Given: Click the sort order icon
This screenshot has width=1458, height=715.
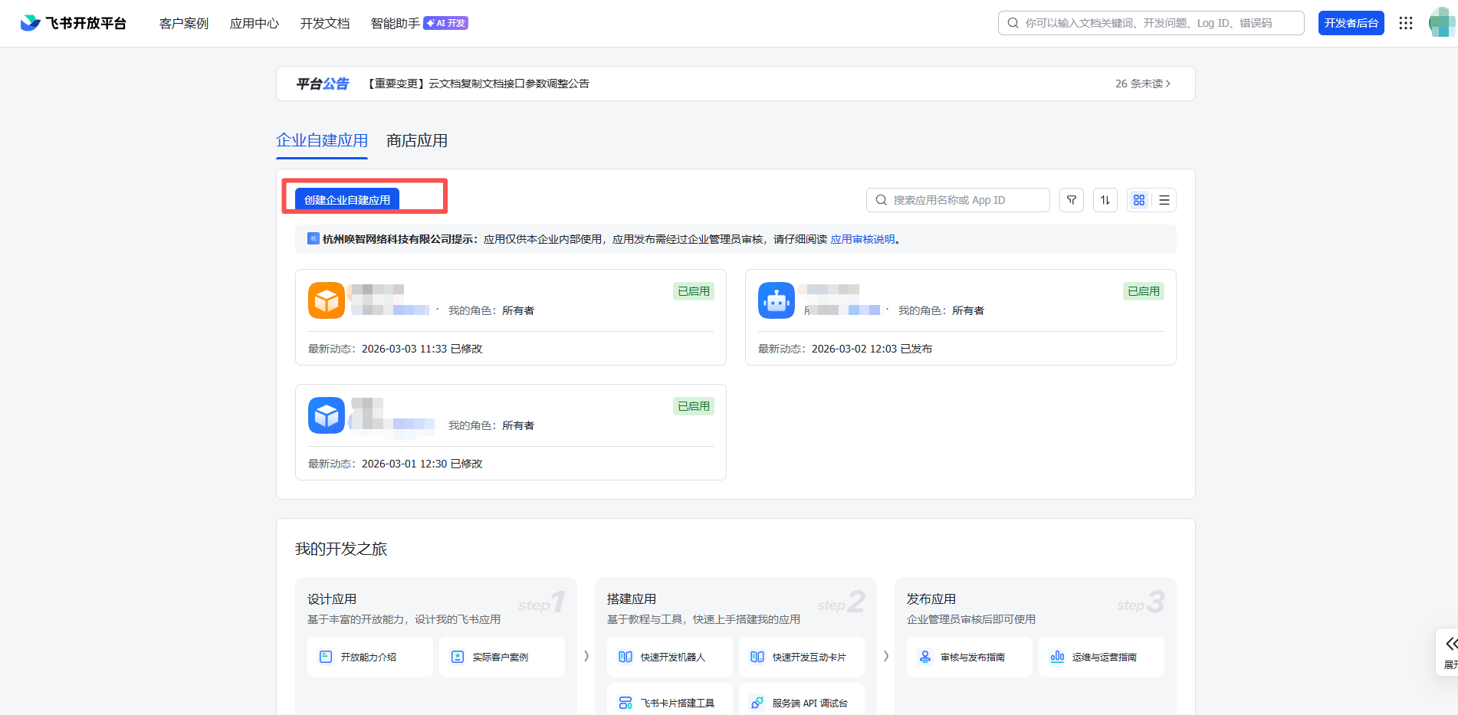Looking at the screenshot, I should [1105, 200].
